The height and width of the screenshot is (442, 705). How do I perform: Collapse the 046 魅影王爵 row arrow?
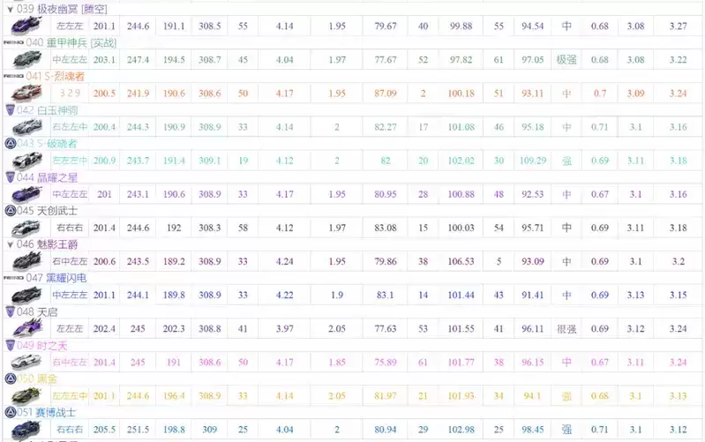9,244
